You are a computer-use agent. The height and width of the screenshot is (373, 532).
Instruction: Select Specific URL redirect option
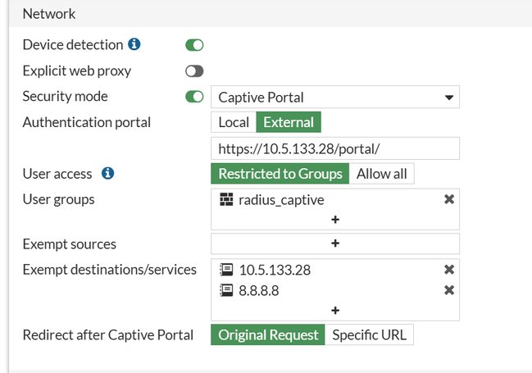click(x=370, y=334)
